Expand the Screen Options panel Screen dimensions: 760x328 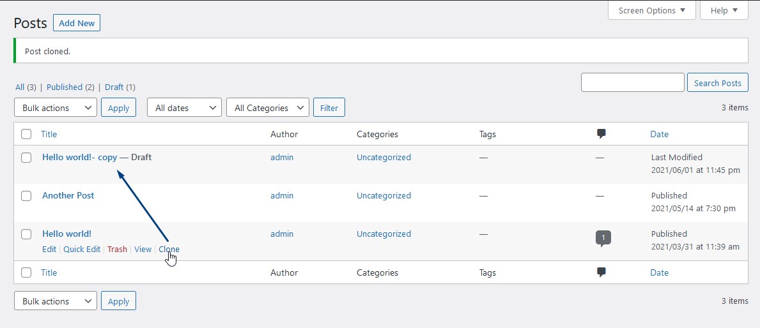click(x=652, y=10)
